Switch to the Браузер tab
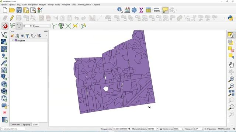This screenshot has height=132, width=236. [x=27, y=125]
